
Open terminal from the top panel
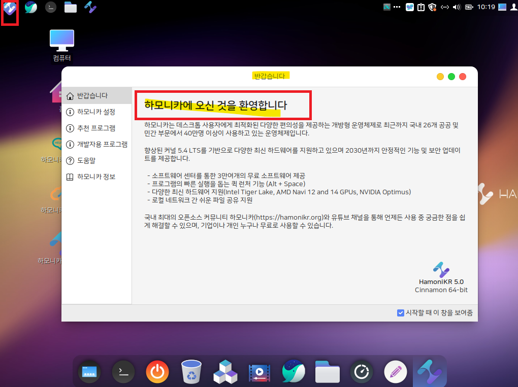pyautogui.click(x=51, y=7)
